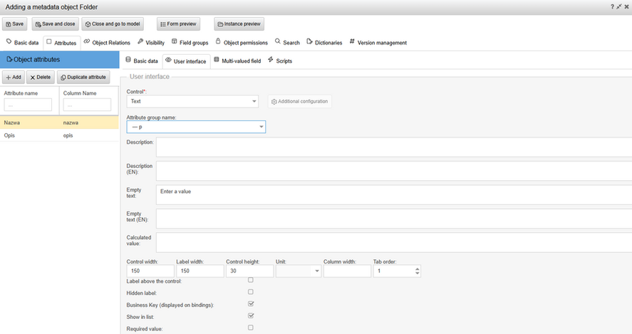
Task: Decrease Tab order with down arrow
Action: tap(417, 273)
